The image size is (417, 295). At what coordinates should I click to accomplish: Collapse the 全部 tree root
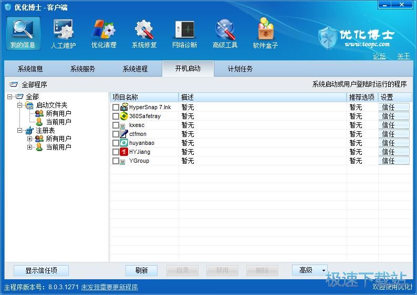pyautogui.click(x=9, y=97)
